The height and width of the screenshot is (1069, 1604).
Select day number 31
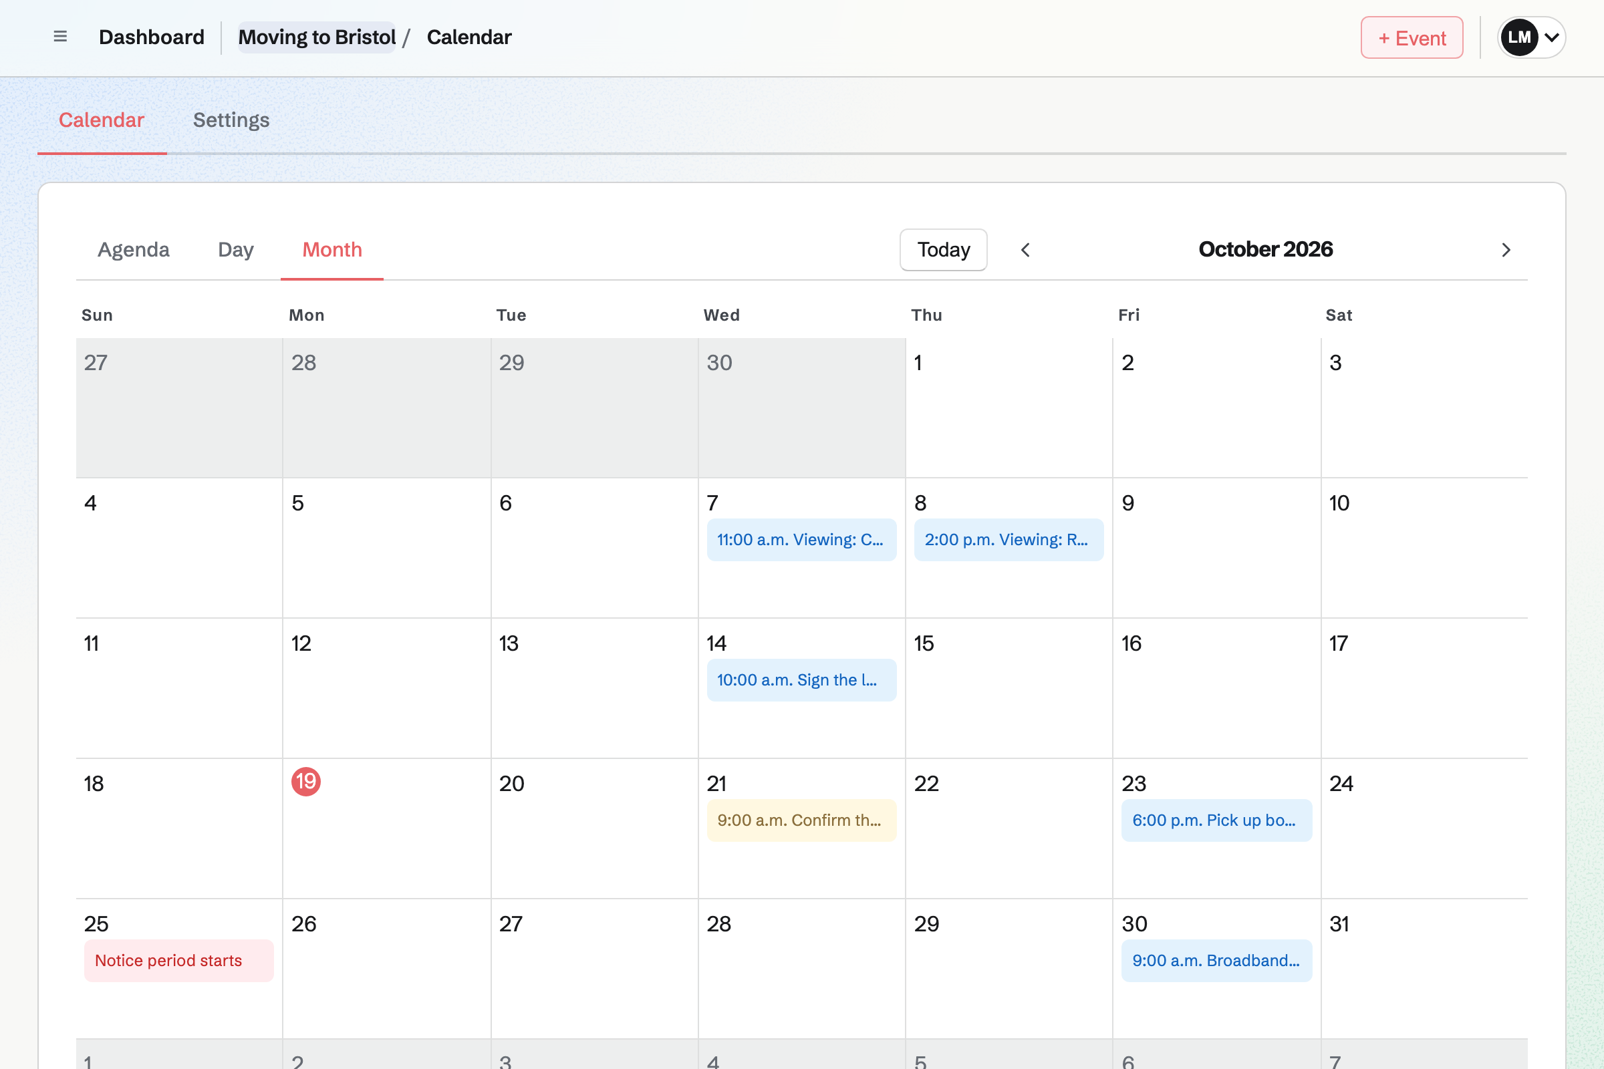1339,924
